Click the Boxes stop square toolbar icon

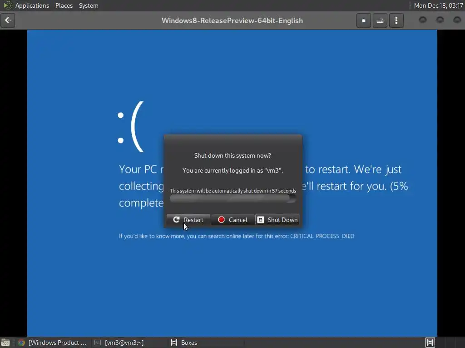364,20
